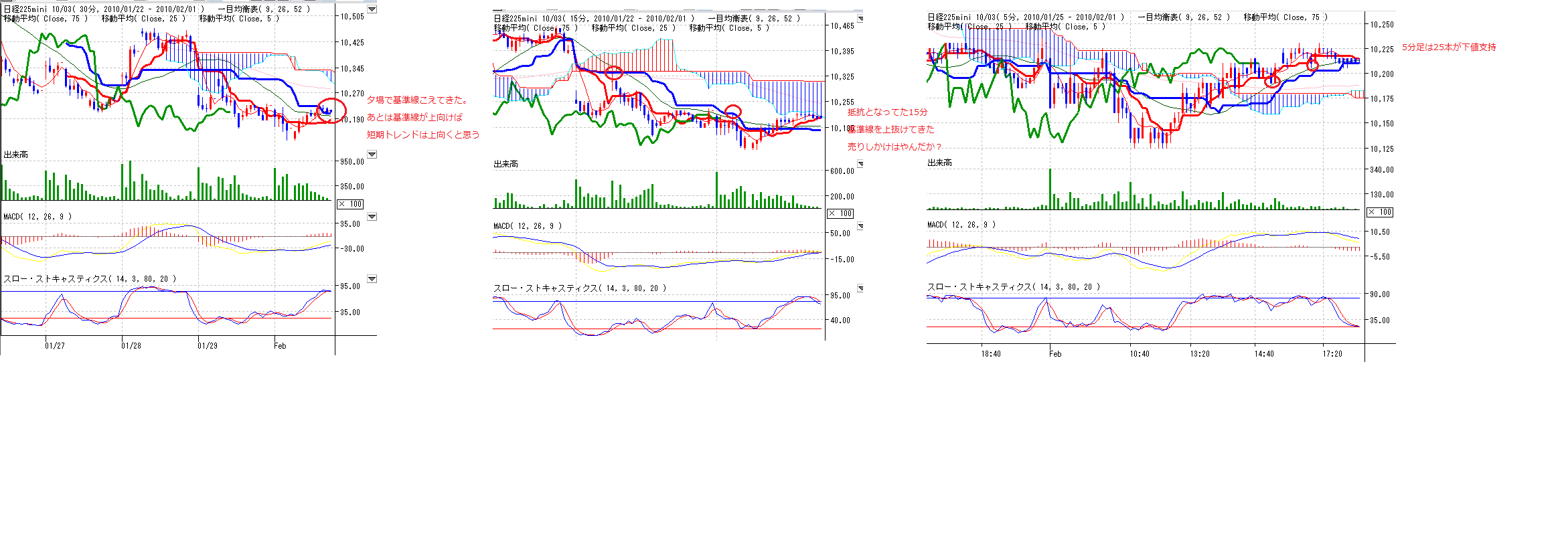Select the 01/28 date marker on 30分 chart
Viewport: 1560px width, 550px height.
131,346
